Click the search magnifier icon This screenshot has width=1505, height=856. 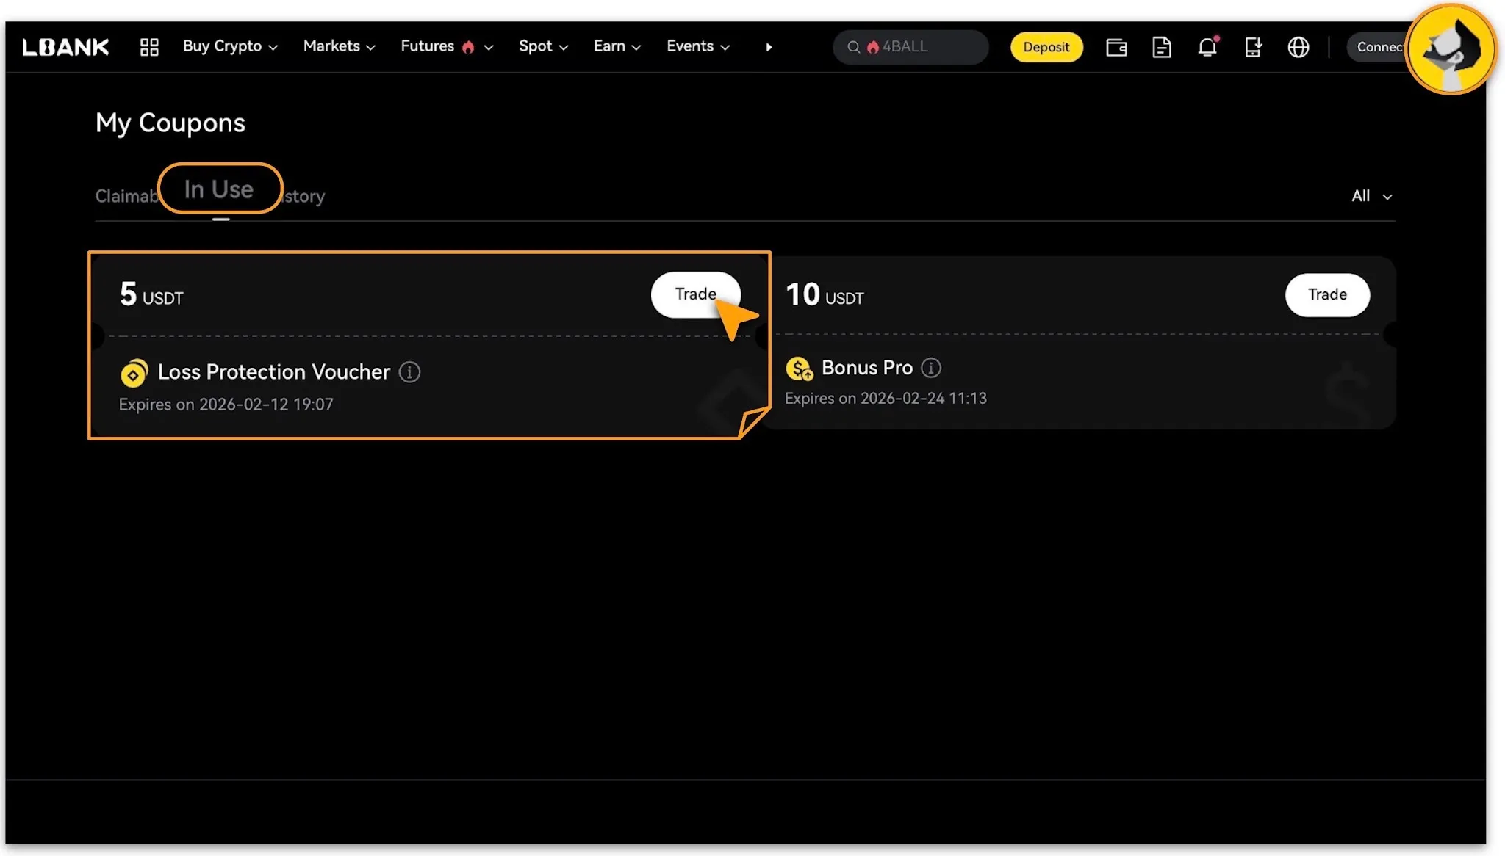click(853, 47)
